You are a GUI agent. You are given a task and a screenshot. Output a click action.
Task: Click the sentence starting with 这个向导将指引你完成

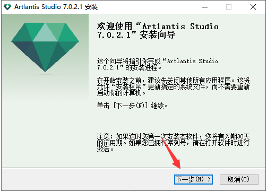click(157, 64)
